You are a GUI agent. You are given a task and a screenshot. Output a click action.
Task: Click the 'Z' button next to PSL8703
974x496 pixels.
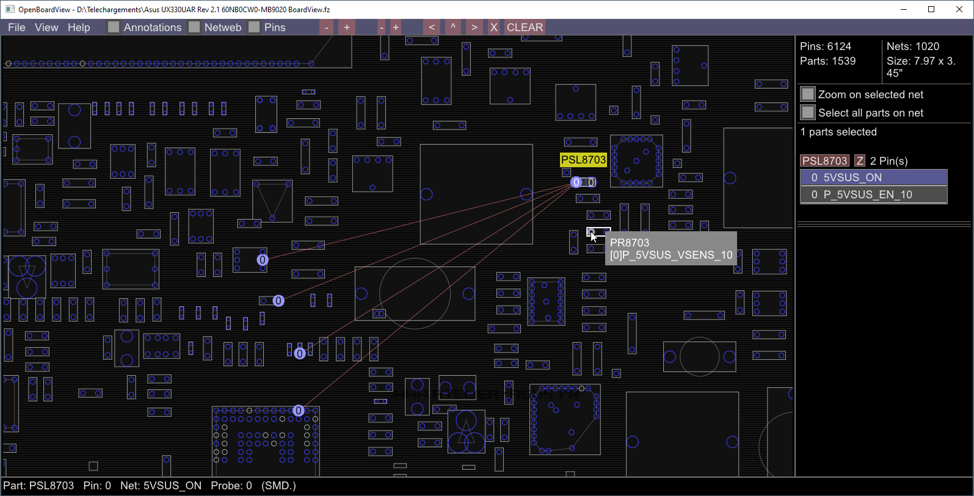click(860, 161)
